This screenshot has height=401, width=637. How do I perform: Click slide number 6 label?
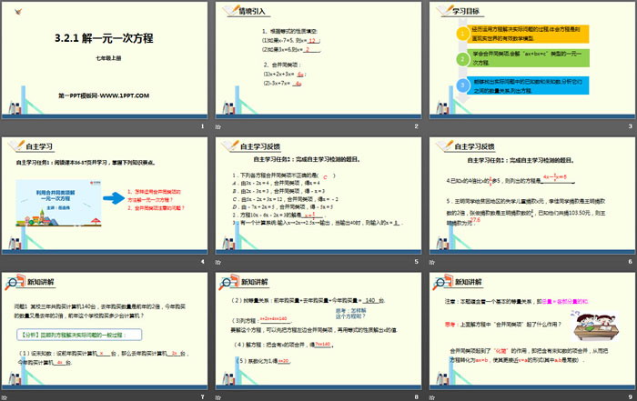pyautogui.click(x=630, y=262)
